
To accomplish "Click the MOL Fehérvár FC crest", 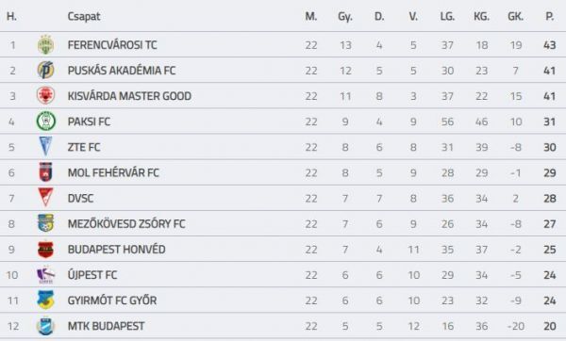I will (46, 172).
